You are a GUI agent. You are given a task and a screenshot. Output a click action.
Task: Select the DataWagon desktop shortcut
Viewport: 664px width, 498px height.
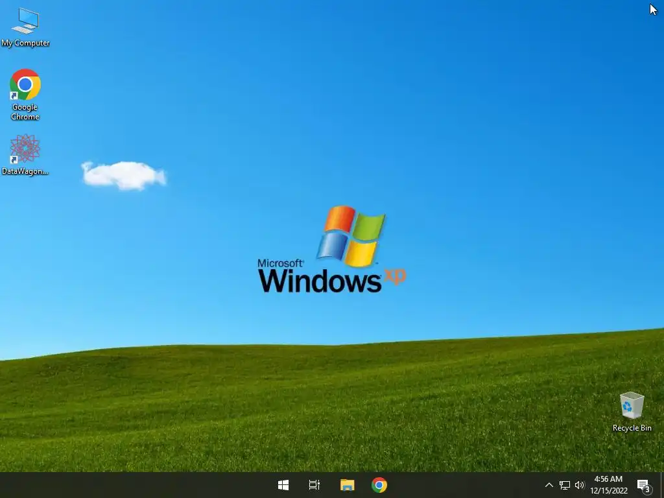pos(25,154)
